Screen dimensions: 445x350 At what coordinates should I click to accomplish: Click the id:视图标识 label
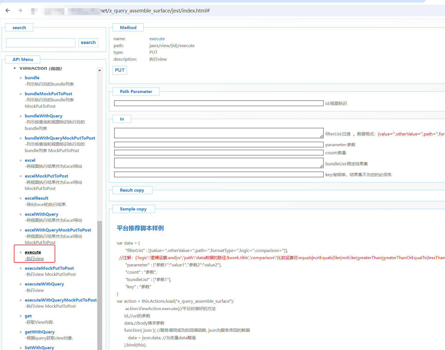(336, 104)
